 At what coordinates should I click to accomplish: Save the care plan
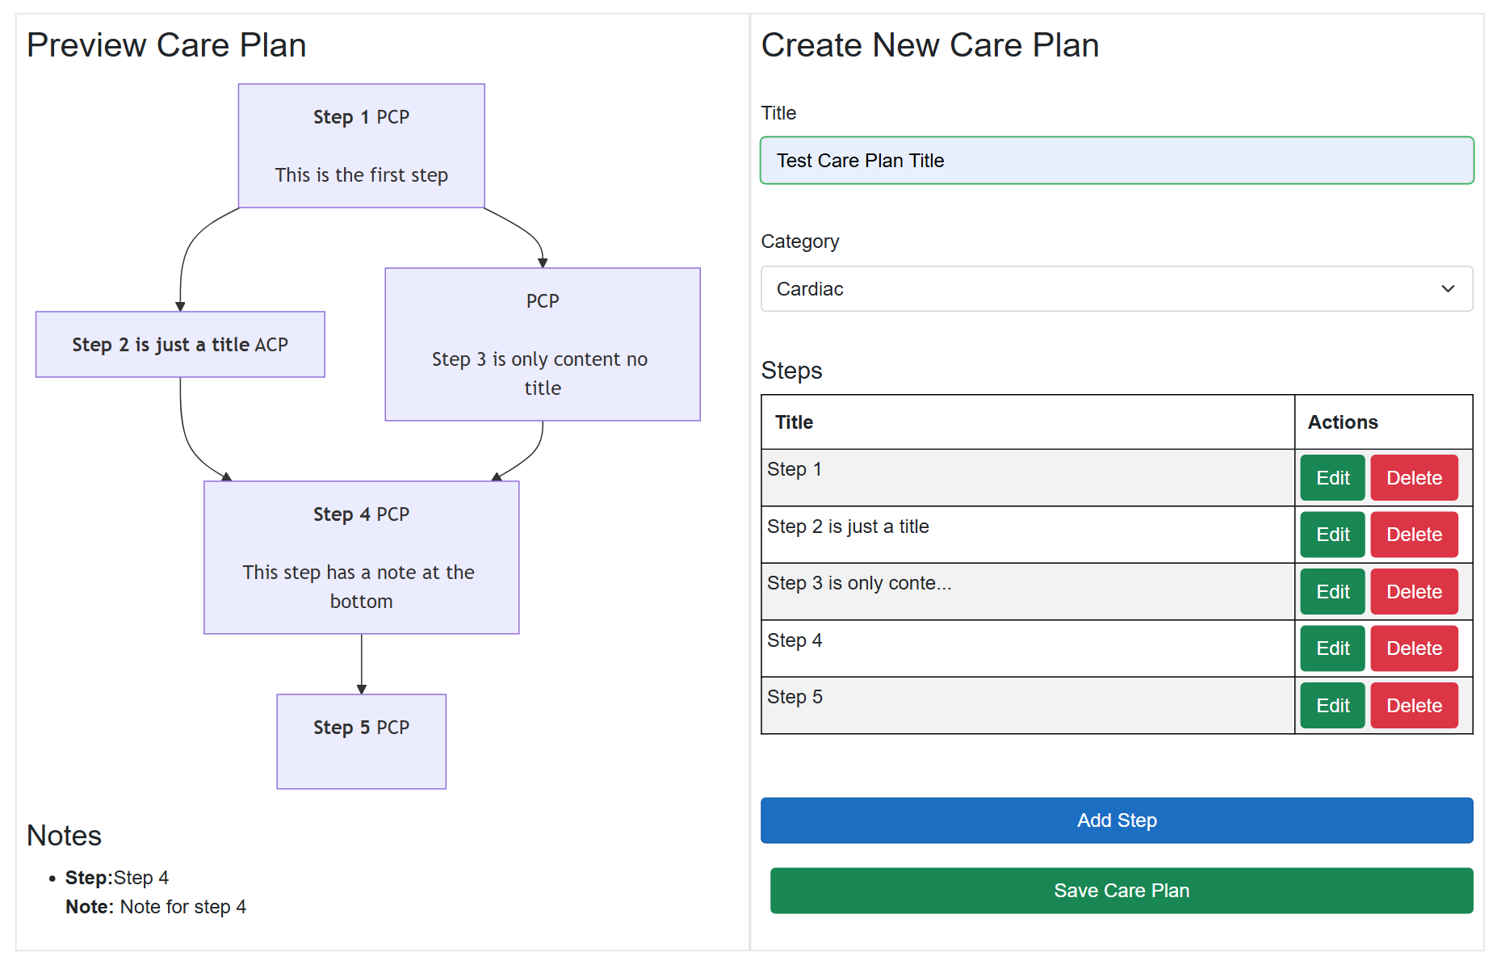point(1122,891)
